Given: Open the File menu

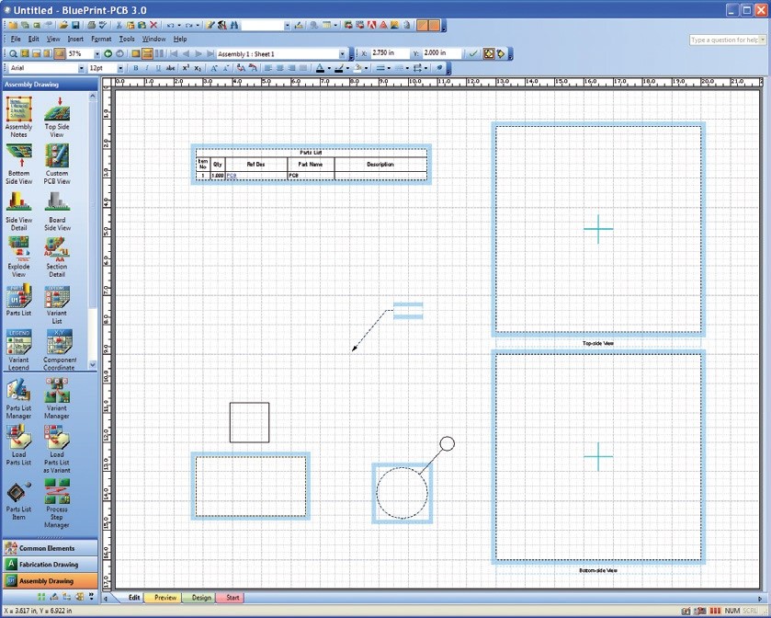Looking at the screenshot, I should click(16, 39).
